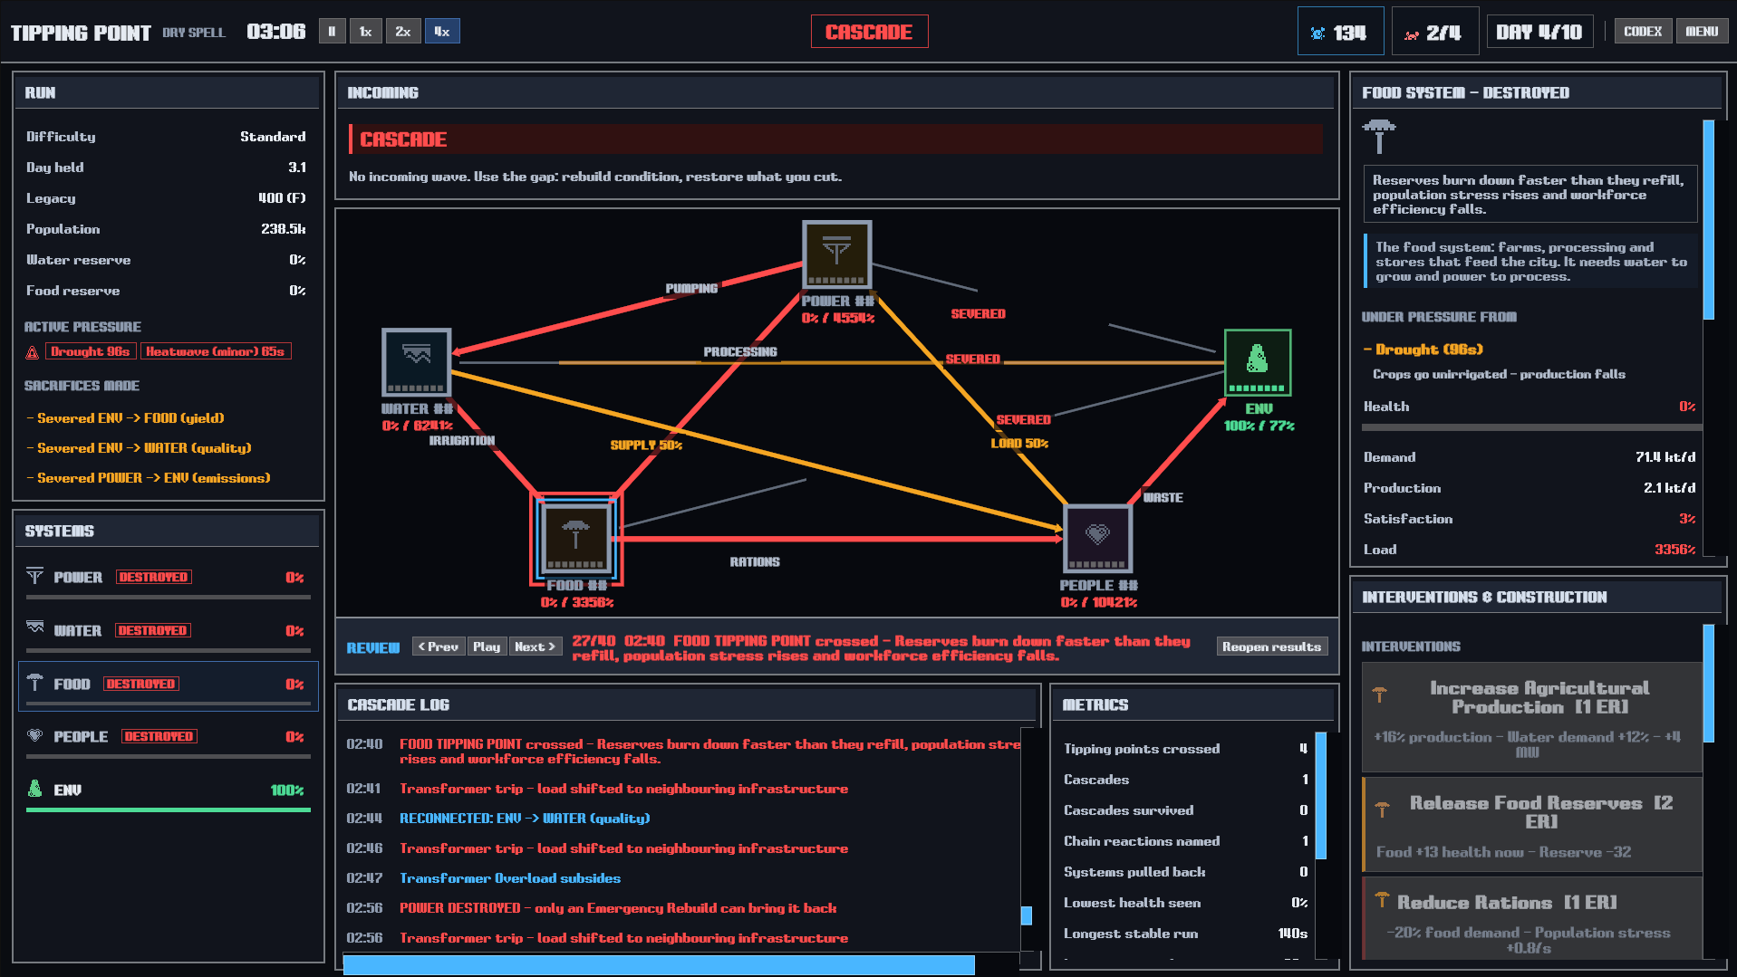Choose Increase Agricultural Production intervention

(1531, 717)
